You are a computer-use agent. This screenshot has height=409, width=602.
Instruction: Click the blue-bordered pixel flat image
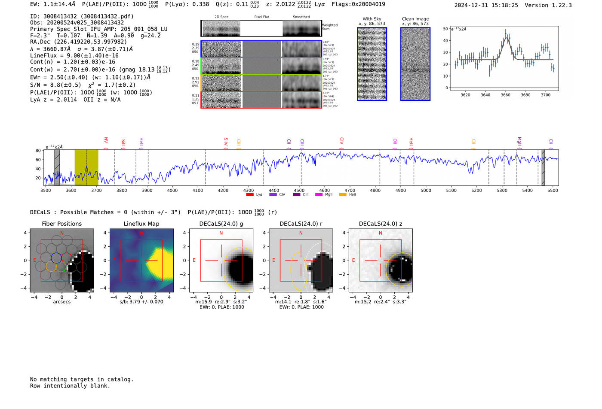pos(261,49)
